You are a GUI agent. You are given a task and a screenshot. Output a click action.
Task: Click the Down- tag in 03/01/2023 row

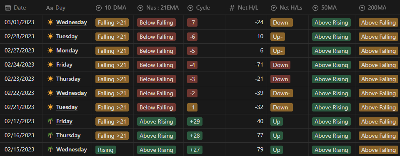click(x=282, y=23)
